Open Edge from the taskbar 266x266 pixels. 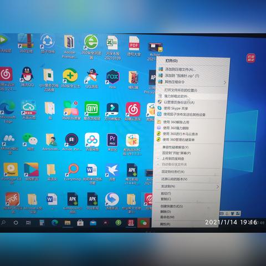coord(55,223)
